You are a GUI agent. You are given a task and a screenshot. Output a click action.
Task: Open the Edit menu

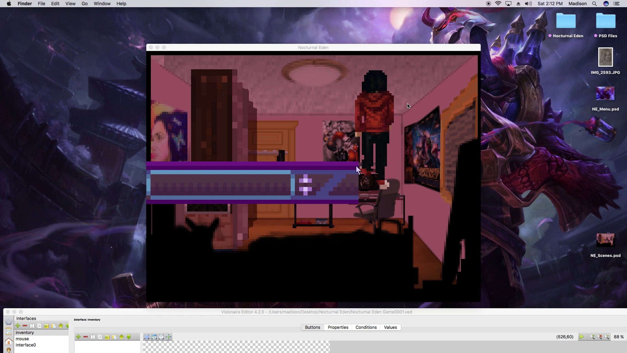(55, 4)
